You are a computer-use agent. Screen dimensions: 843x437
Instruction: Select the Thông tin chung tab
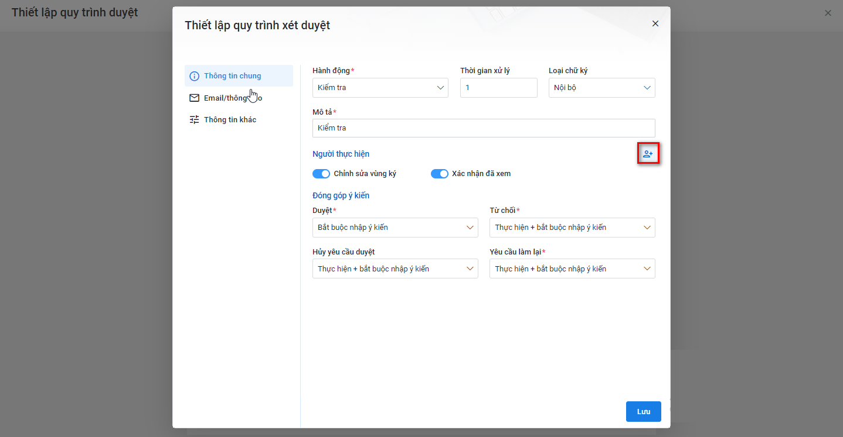tap(233, 76)
